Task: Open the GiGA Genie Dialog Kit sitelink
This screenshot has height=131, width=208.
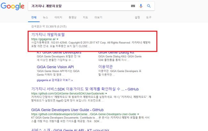Action: (x=116, y=53)
